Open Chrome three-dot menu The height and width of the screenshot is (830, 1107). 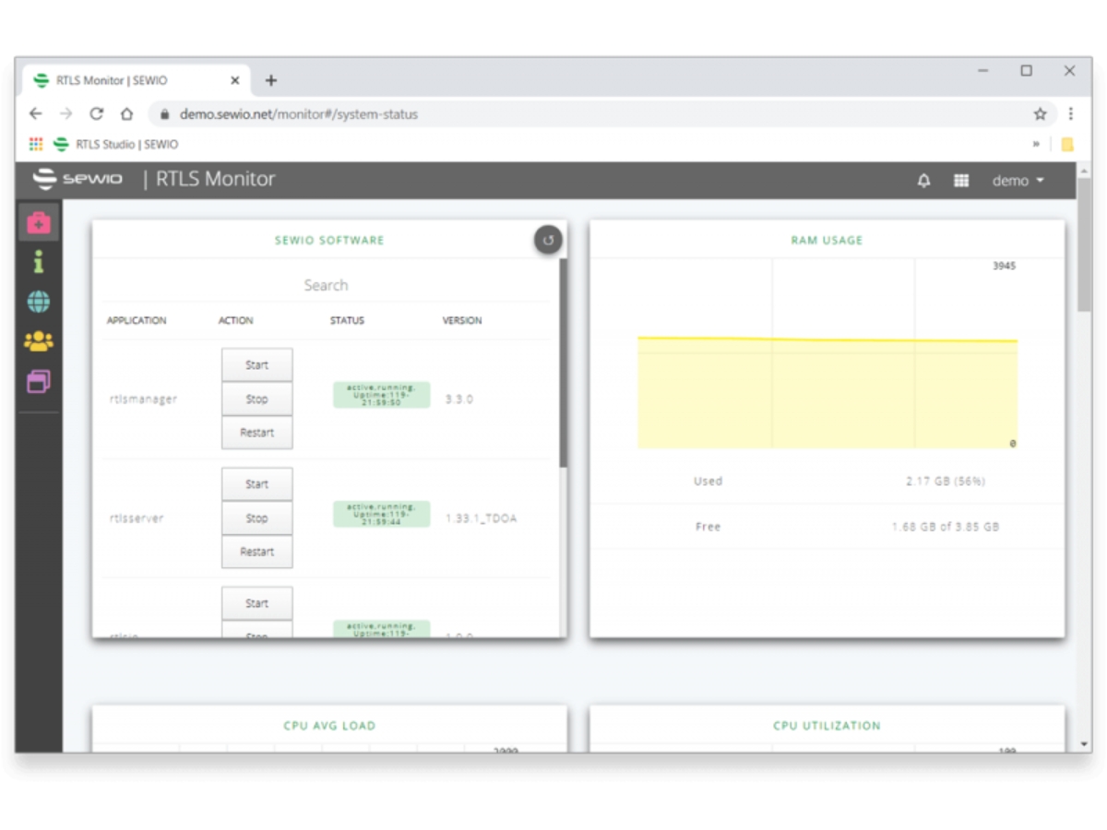click(1070, 114)
